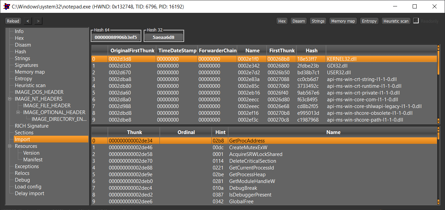Open Disasm from the top toolbar
The width and height of the screenshot is (445, 210).
pyautogui.click(x=299, y=21)
